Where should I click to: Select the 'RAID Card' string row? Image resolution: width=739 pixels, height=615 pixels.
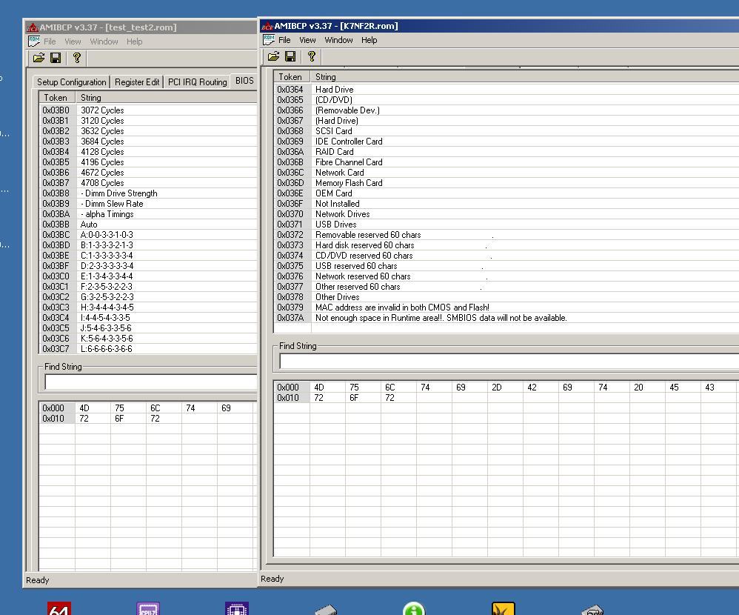506,152
